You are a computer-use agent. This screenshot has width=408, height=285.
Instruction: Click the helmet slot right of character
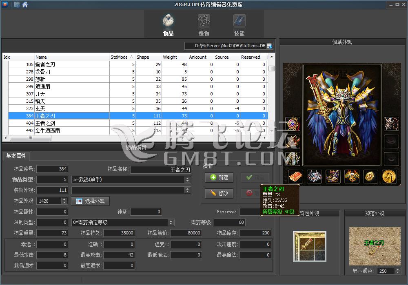(x=392, y=124)
